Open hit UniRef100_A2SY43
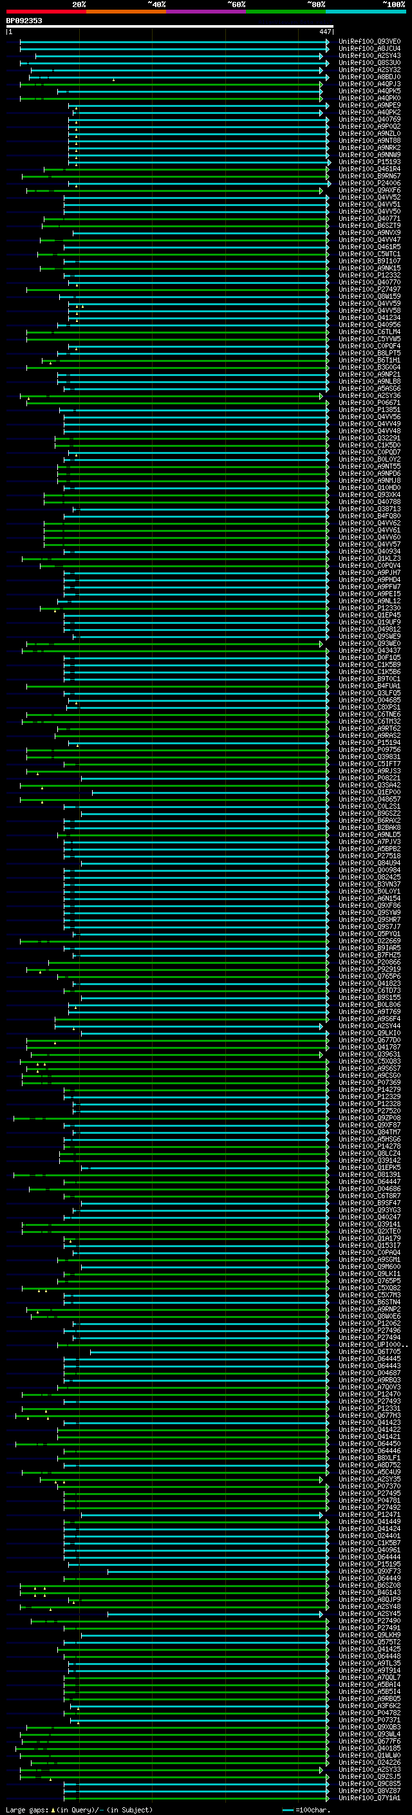 pos(369,55)
